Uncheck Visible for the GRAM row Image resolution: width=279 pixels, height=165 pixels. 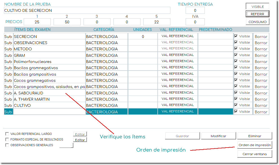(x=236, y=55)
